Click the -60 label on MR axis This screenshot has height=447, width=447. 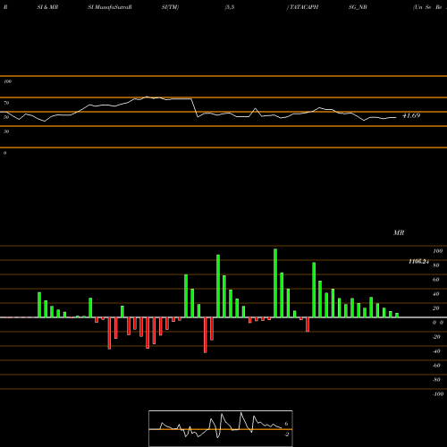click(x=436, y=366)
